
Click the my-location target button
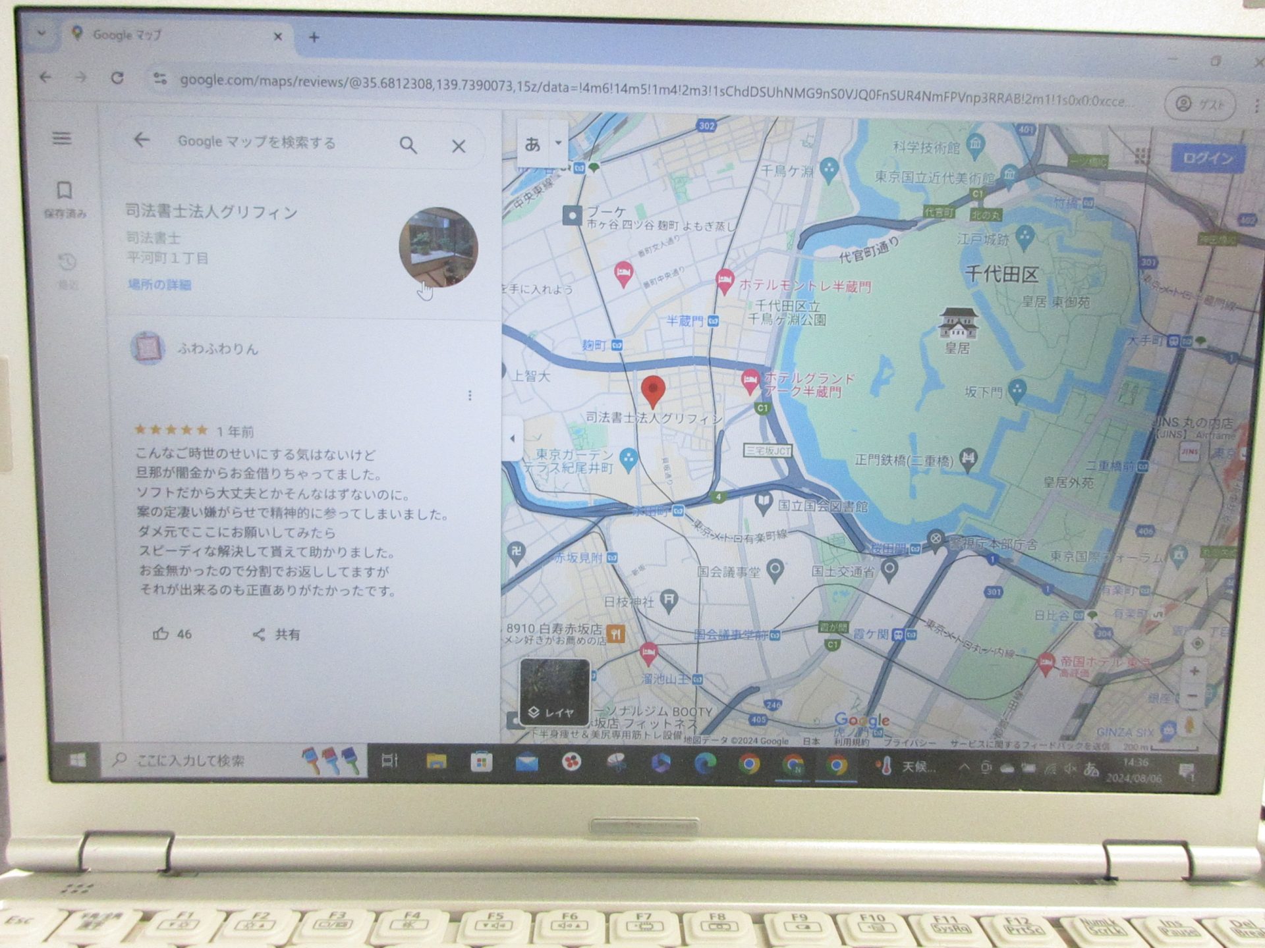pyautogui.click(x=1198, y=643)
